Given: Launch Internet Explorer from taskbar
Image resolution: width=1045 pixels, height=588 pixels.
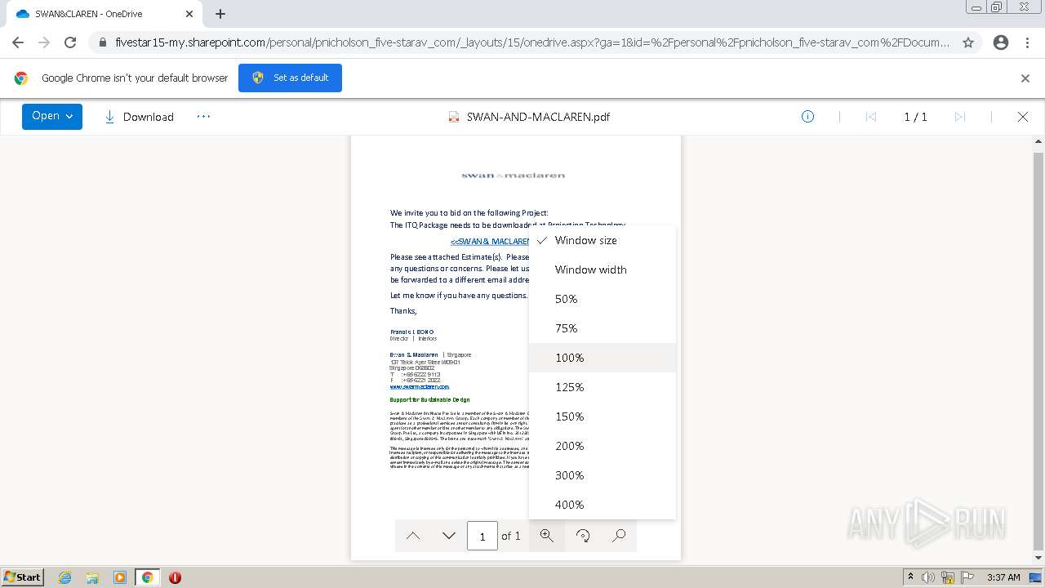Looking at the screenshot, I should pos(64,577).
